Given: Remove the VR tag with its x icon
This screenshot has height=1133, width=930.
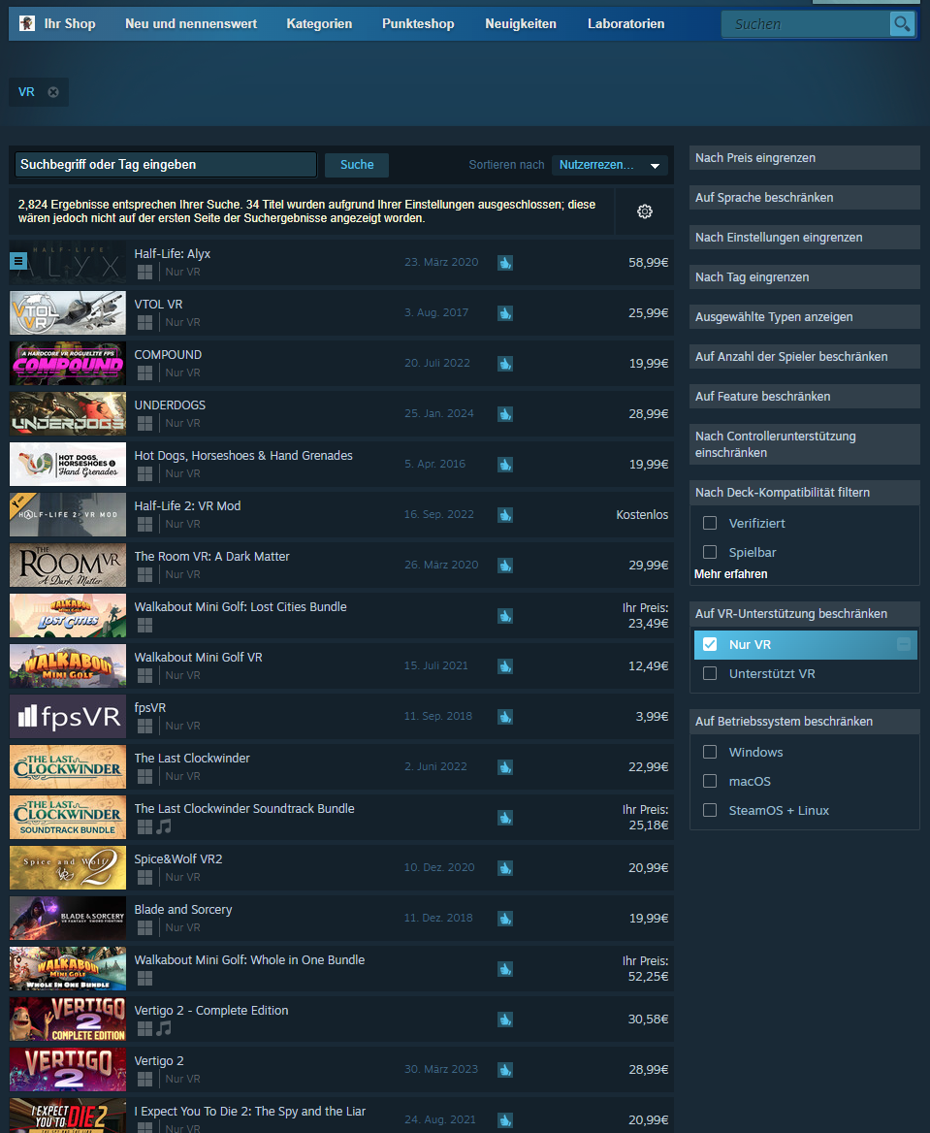Looking at the screenshot, I should (53, 92).
